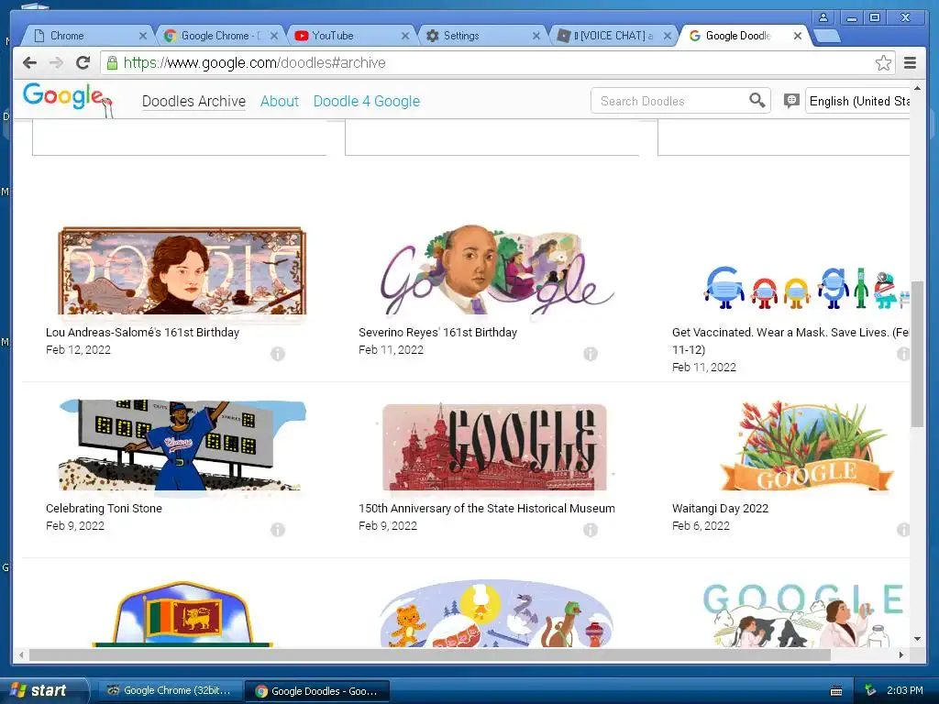Open Lou Andreas-Salomé's 161st Birthday title
939x704 pixels.
[142, 332]
